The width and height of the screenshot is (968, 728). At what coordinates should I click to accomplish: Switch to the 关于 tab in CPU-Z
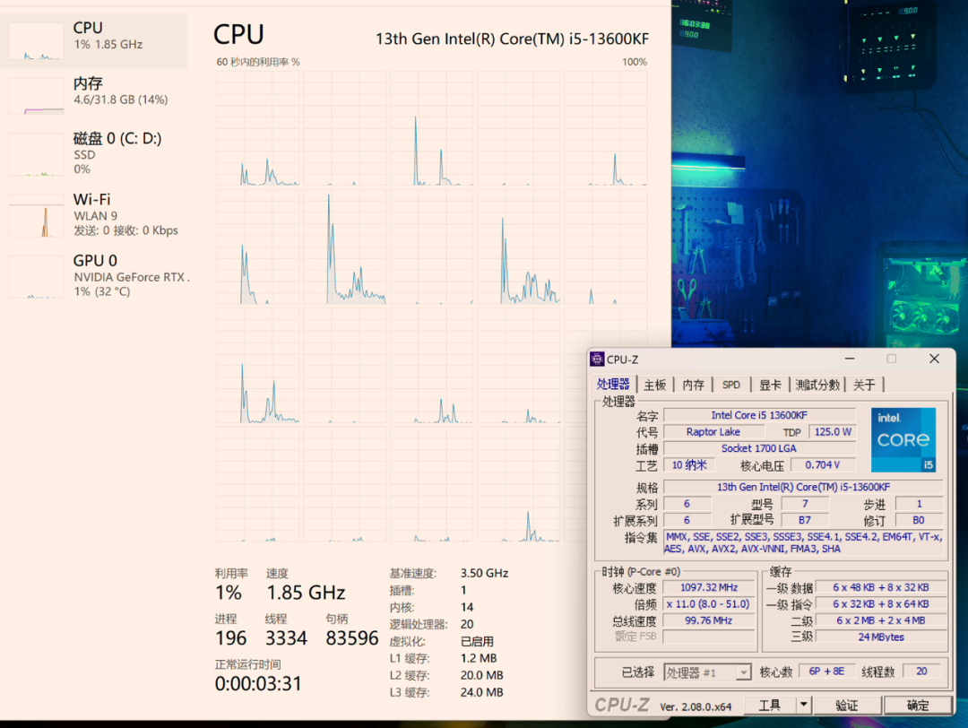864,385
